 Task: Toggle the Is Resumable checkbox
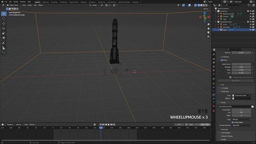click(232, 122)
